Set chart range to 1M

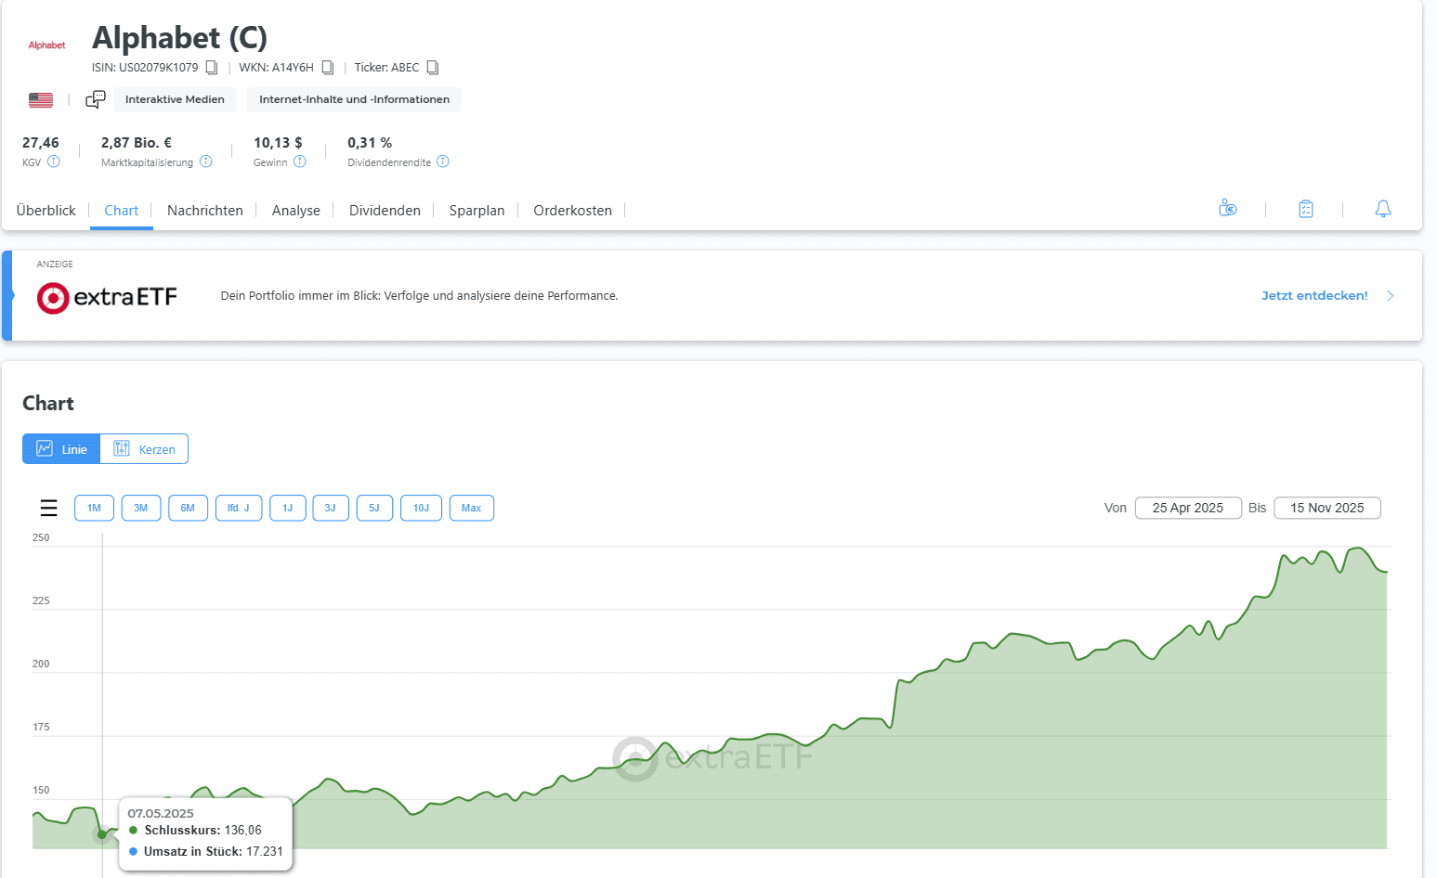pos(94,508)
